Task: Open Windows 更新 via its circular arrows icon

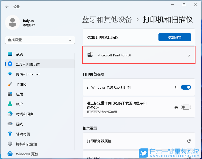Action: point(10,154)
